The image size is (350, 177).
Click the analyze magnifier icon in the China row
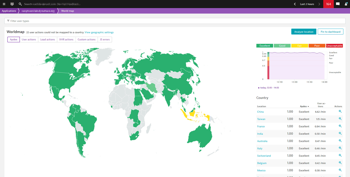point(340,111)
